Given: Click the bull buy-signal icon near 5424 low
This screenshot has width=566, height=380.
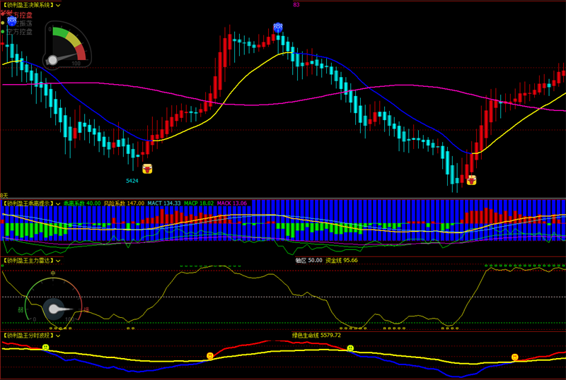Looking at the screenshot, I should pyautogui.click(x=147, y=169).
